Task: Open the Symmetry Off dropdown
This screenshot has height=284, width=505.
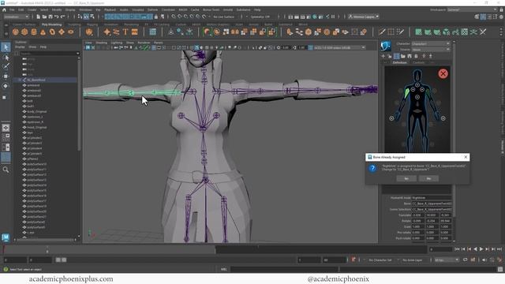Action: point(261,17)
